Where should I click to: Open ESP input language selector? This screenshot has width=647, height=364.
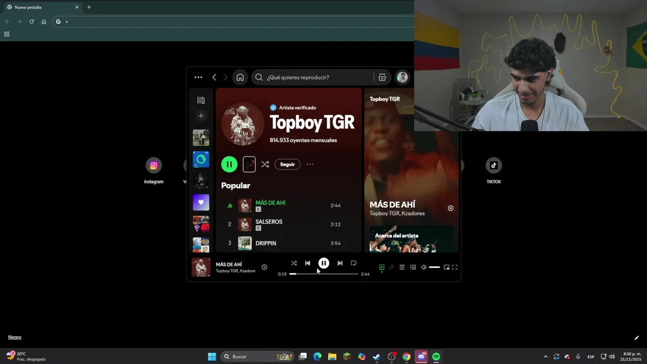[590, 357]
